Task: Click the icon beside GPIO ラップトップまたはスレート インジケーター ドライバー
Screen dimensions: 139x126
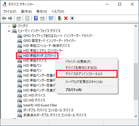Action: pyautogui.click(x=20, y=36)
